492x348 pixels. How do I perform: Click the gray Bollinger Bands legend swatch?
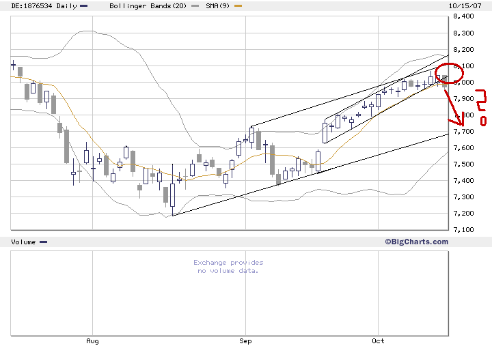point(195,6)
